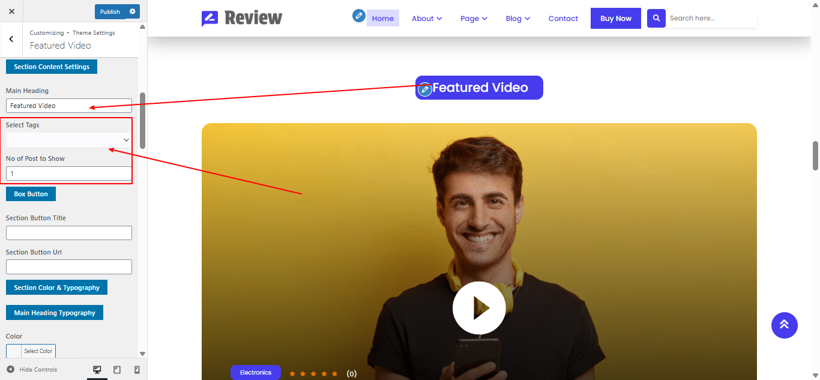
Task: Click No of Post to Show field
Action: click(x=69, y=173)
